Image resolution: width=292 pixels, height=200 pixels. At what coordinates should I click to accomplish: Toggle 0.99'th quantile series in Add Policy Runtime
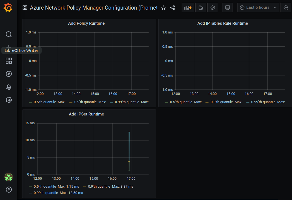pyautogui.click(x=127, y=102)
